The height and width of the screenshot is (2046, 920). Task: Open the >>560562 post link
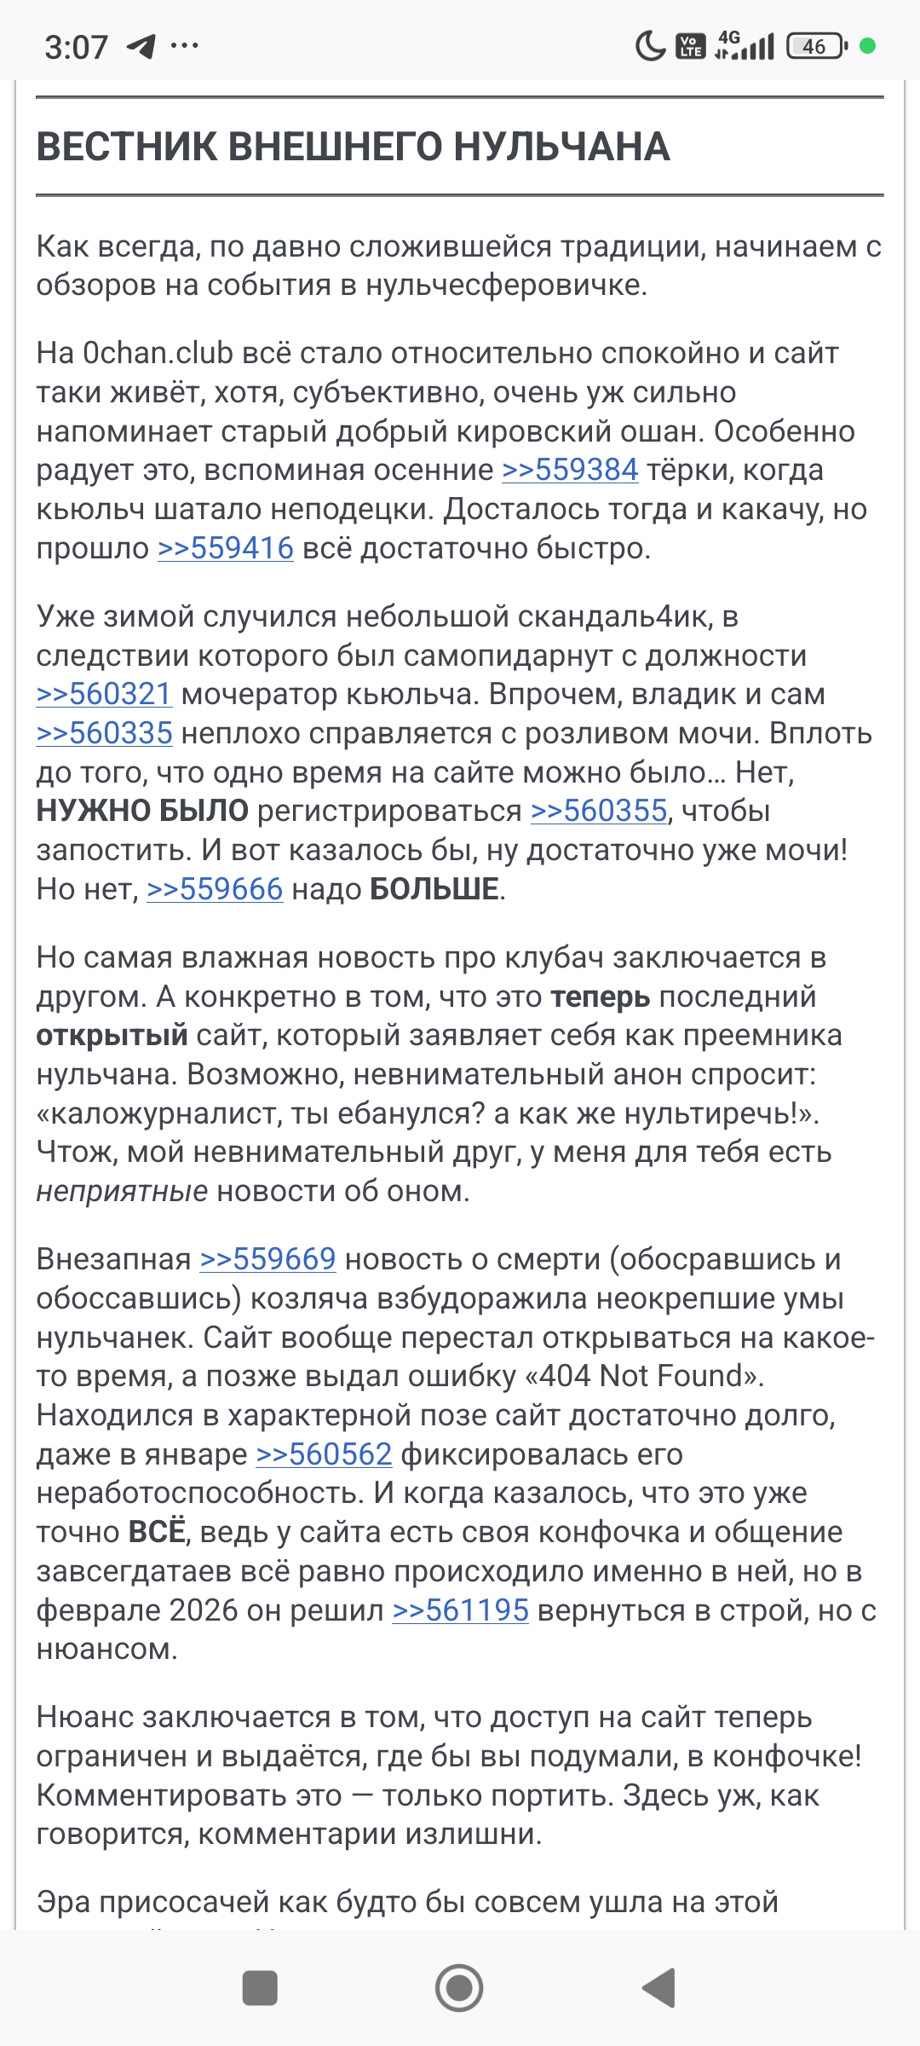[324, 1454]
